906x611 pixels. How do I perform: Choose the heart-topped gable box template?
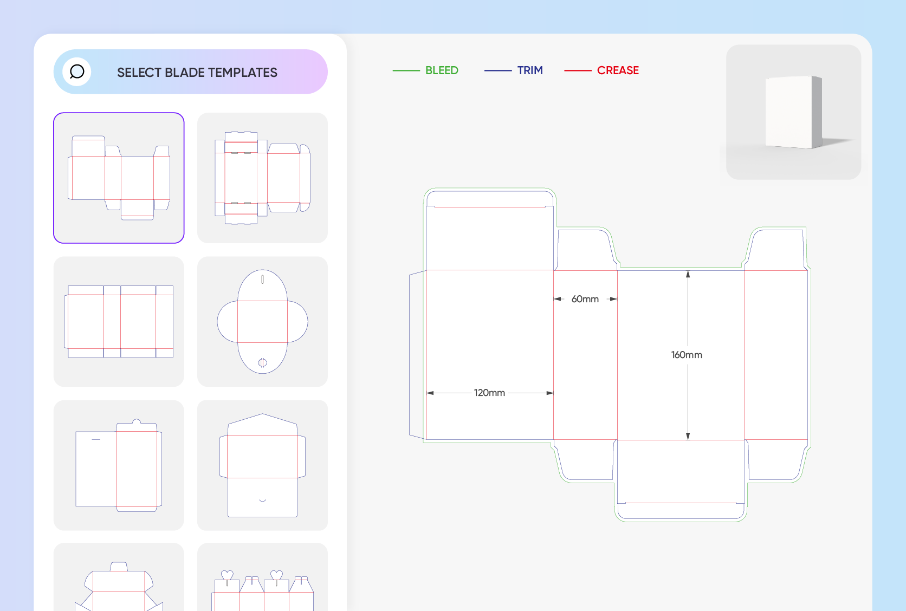click(263, 577)
